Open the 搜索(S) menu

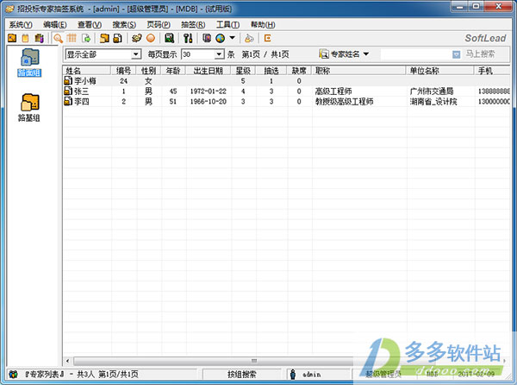(124, 25)
